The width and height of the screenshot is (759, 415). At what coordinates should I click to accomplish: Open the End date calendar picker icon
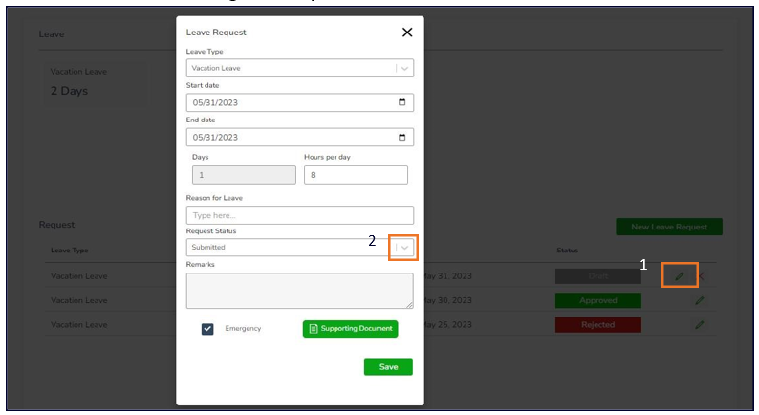click(x=401, y=137)
